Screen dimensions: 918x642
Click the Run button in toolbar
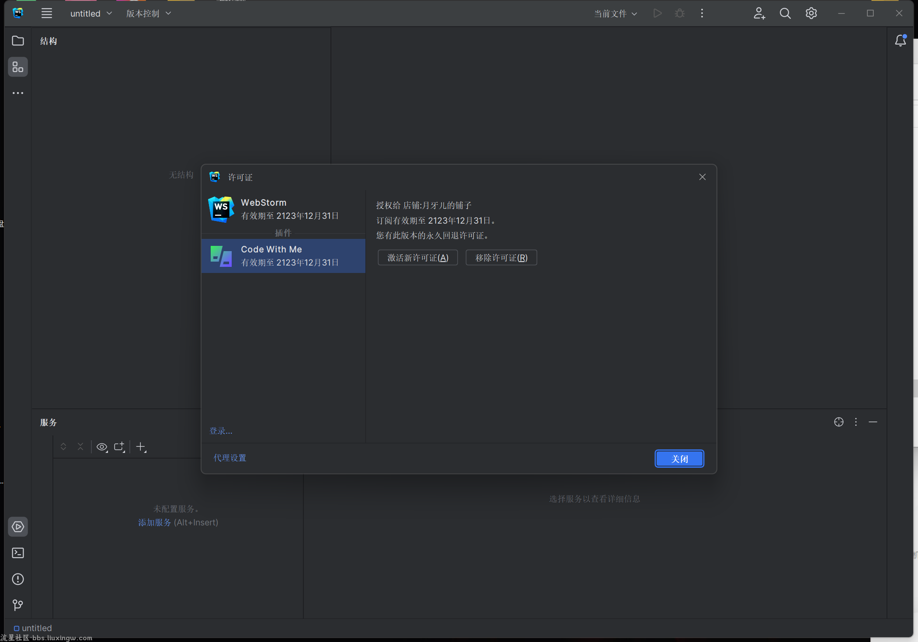657,14
